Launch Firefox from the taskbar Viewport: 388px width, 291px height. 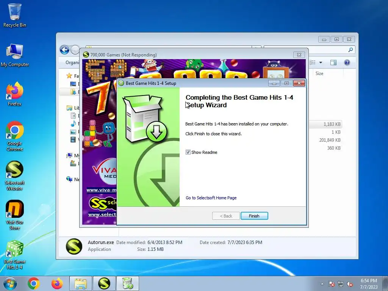(57, 283)
